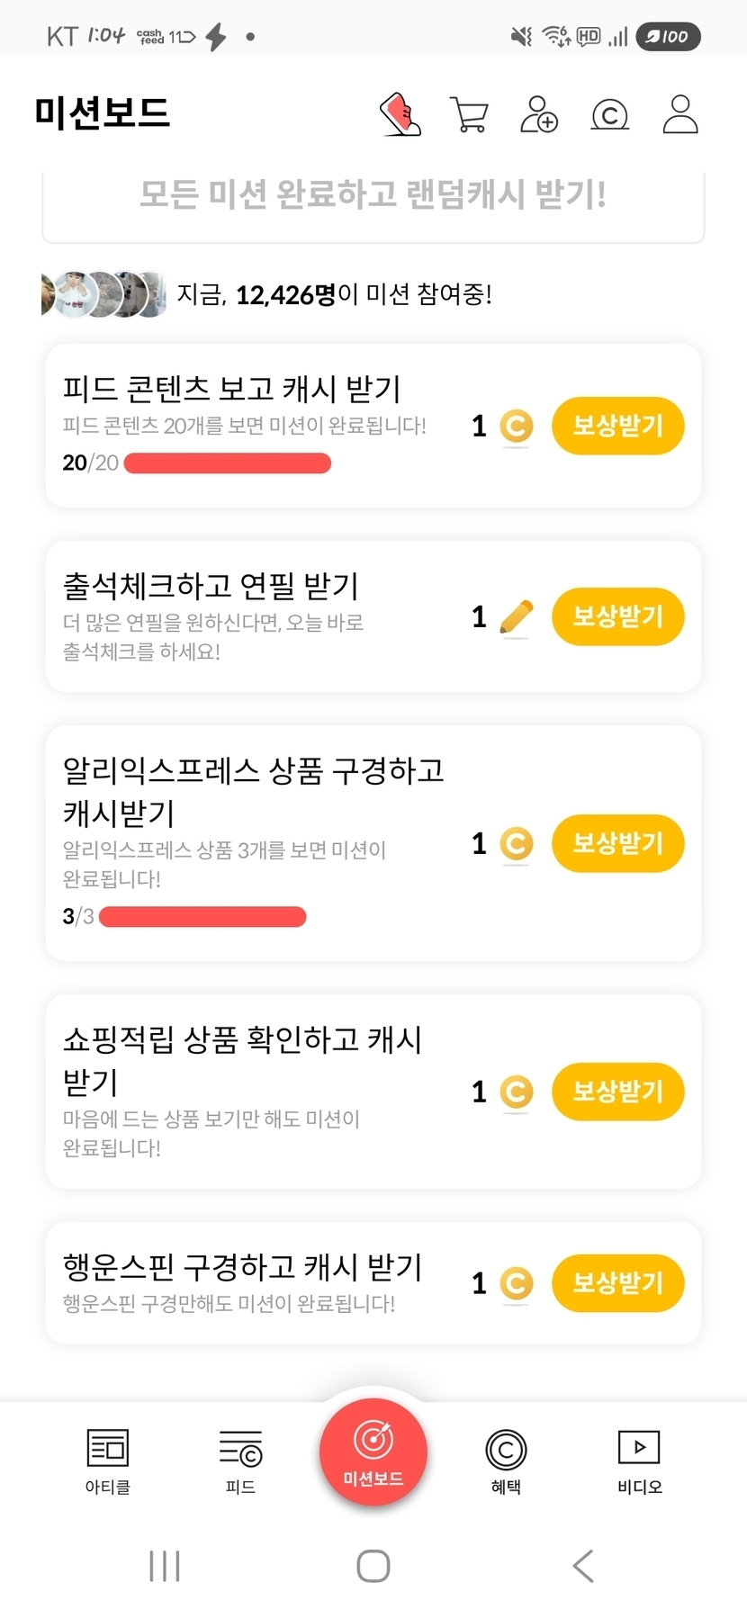The image size is (747, 1618).
Task: Open the cash coin icon in header
Action: click(x=609, y=114)
